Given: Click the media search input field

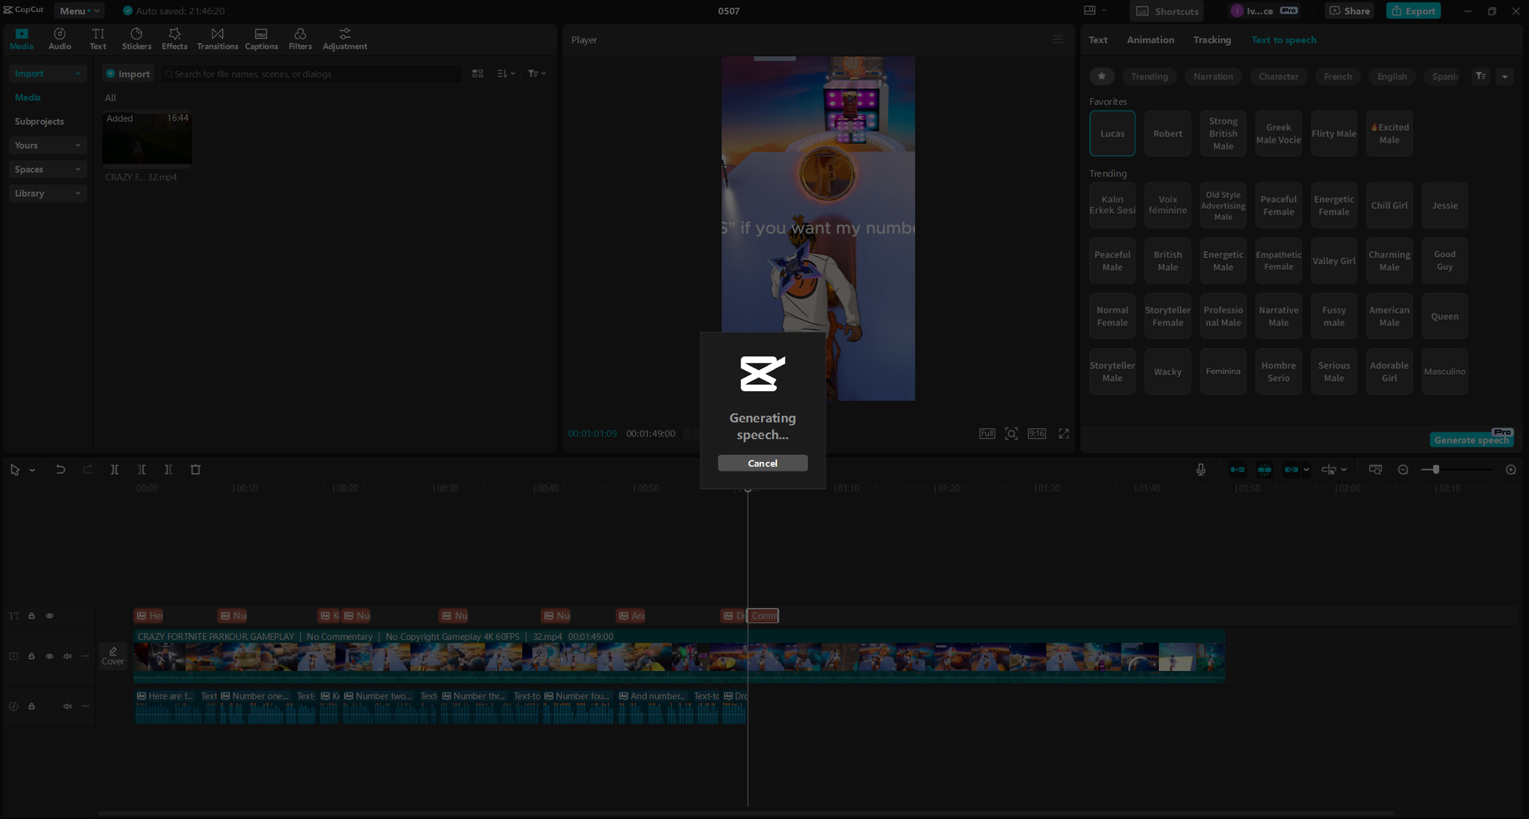Looking at the screenshot, I should [x=311, y=74].
